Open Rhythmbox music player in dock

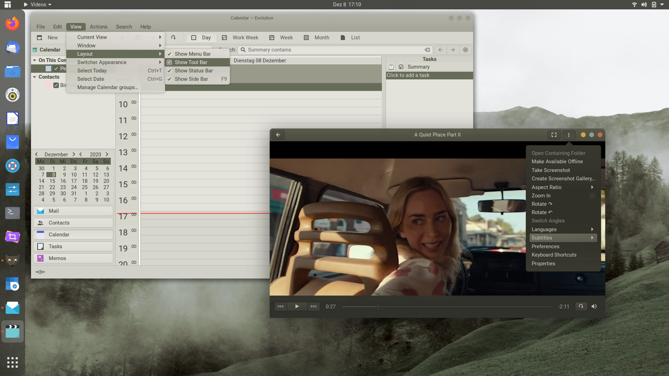(x=13, y=95)
